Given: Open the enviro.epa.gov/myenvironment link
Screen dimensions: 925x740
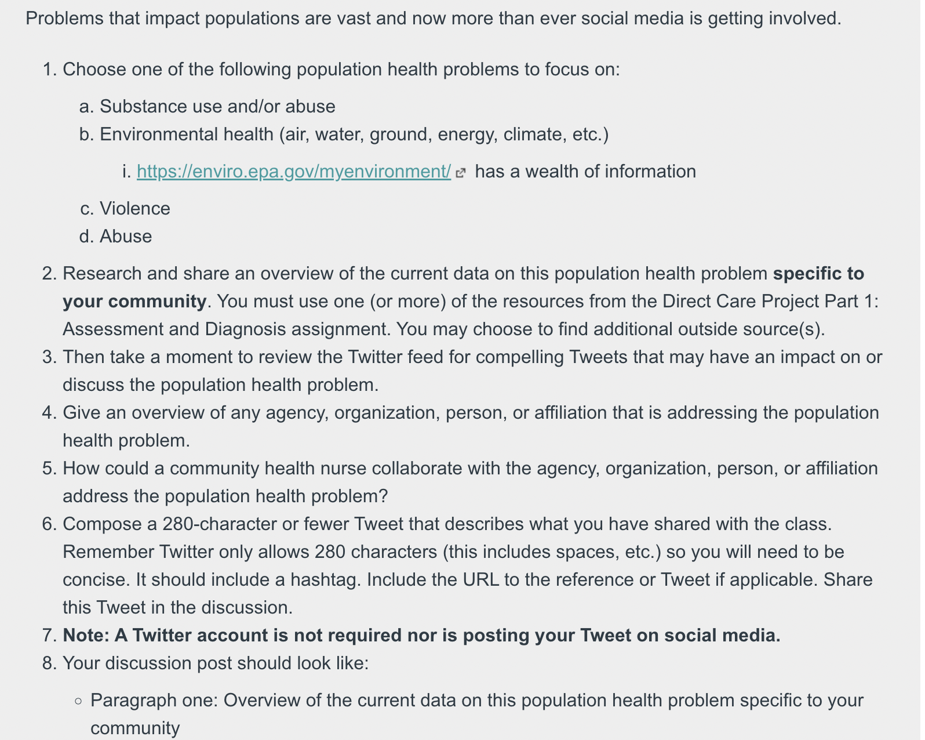Looking at the screenshot, I should click(x=294, y=172).
